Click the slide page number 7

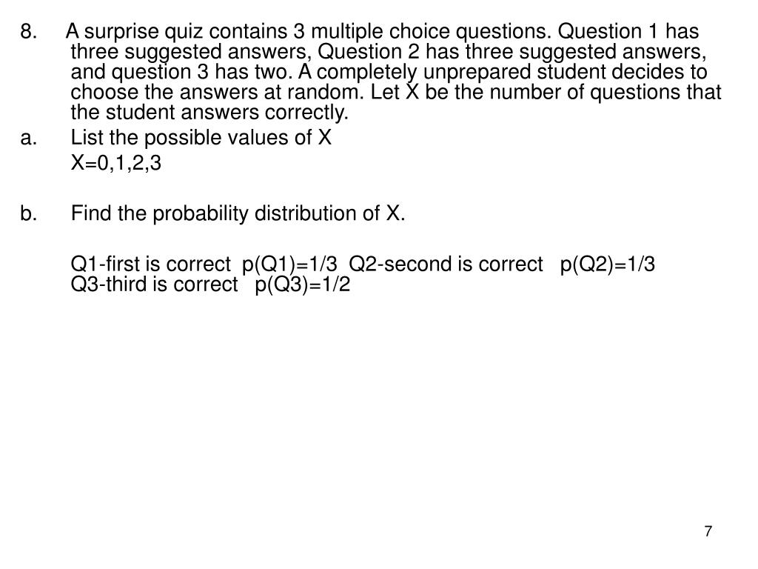[x=708, y=531]
